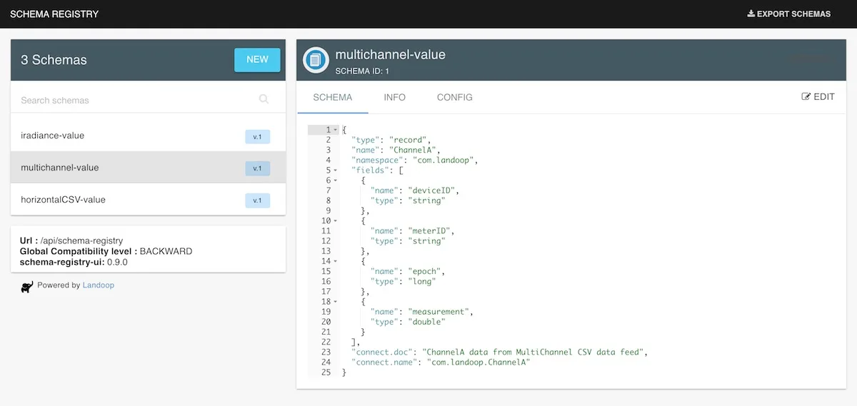
Task: Collapse the deviceID object fold arrow on line 6
Action: tap(336, 181)
